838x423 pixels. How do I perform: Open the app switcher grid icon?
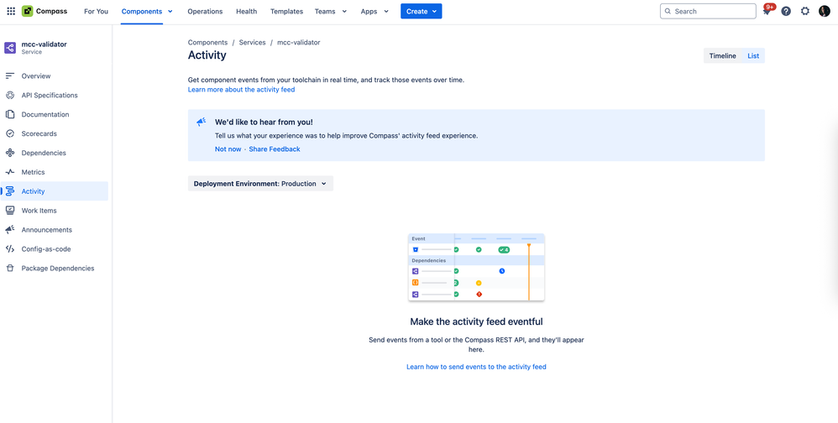pos(11,12)
